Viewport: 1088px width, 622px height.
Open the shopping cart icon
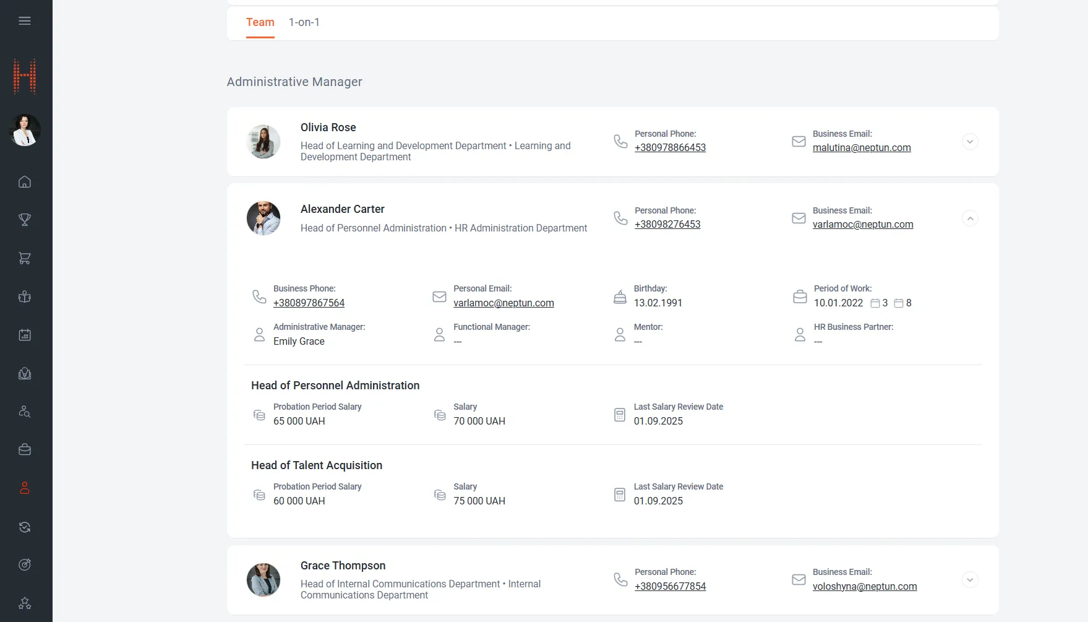tap(25, 258)
